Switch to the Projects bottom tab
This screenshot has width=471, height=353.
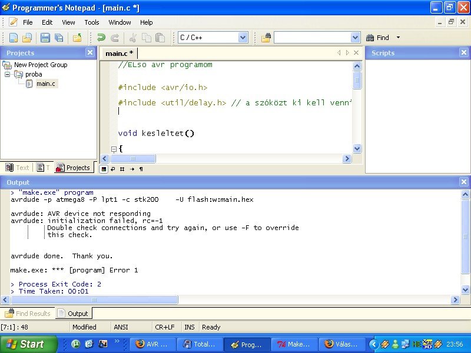tap(74, 168)
